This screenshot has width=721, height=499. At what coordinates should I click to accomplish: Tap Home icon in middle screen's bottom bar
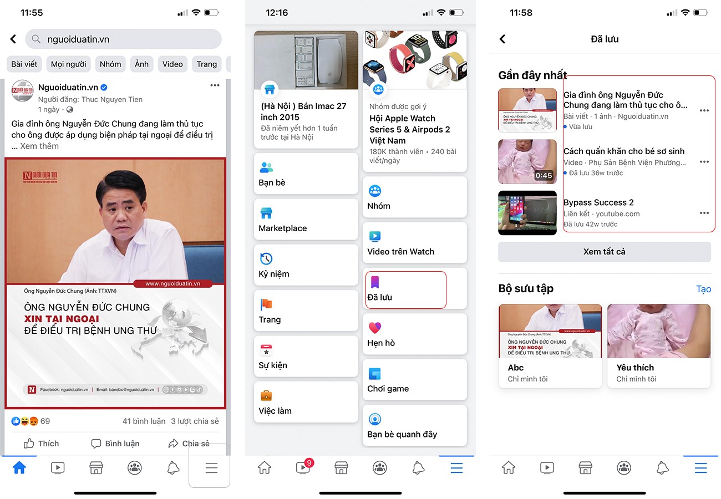tap(265, 468)
